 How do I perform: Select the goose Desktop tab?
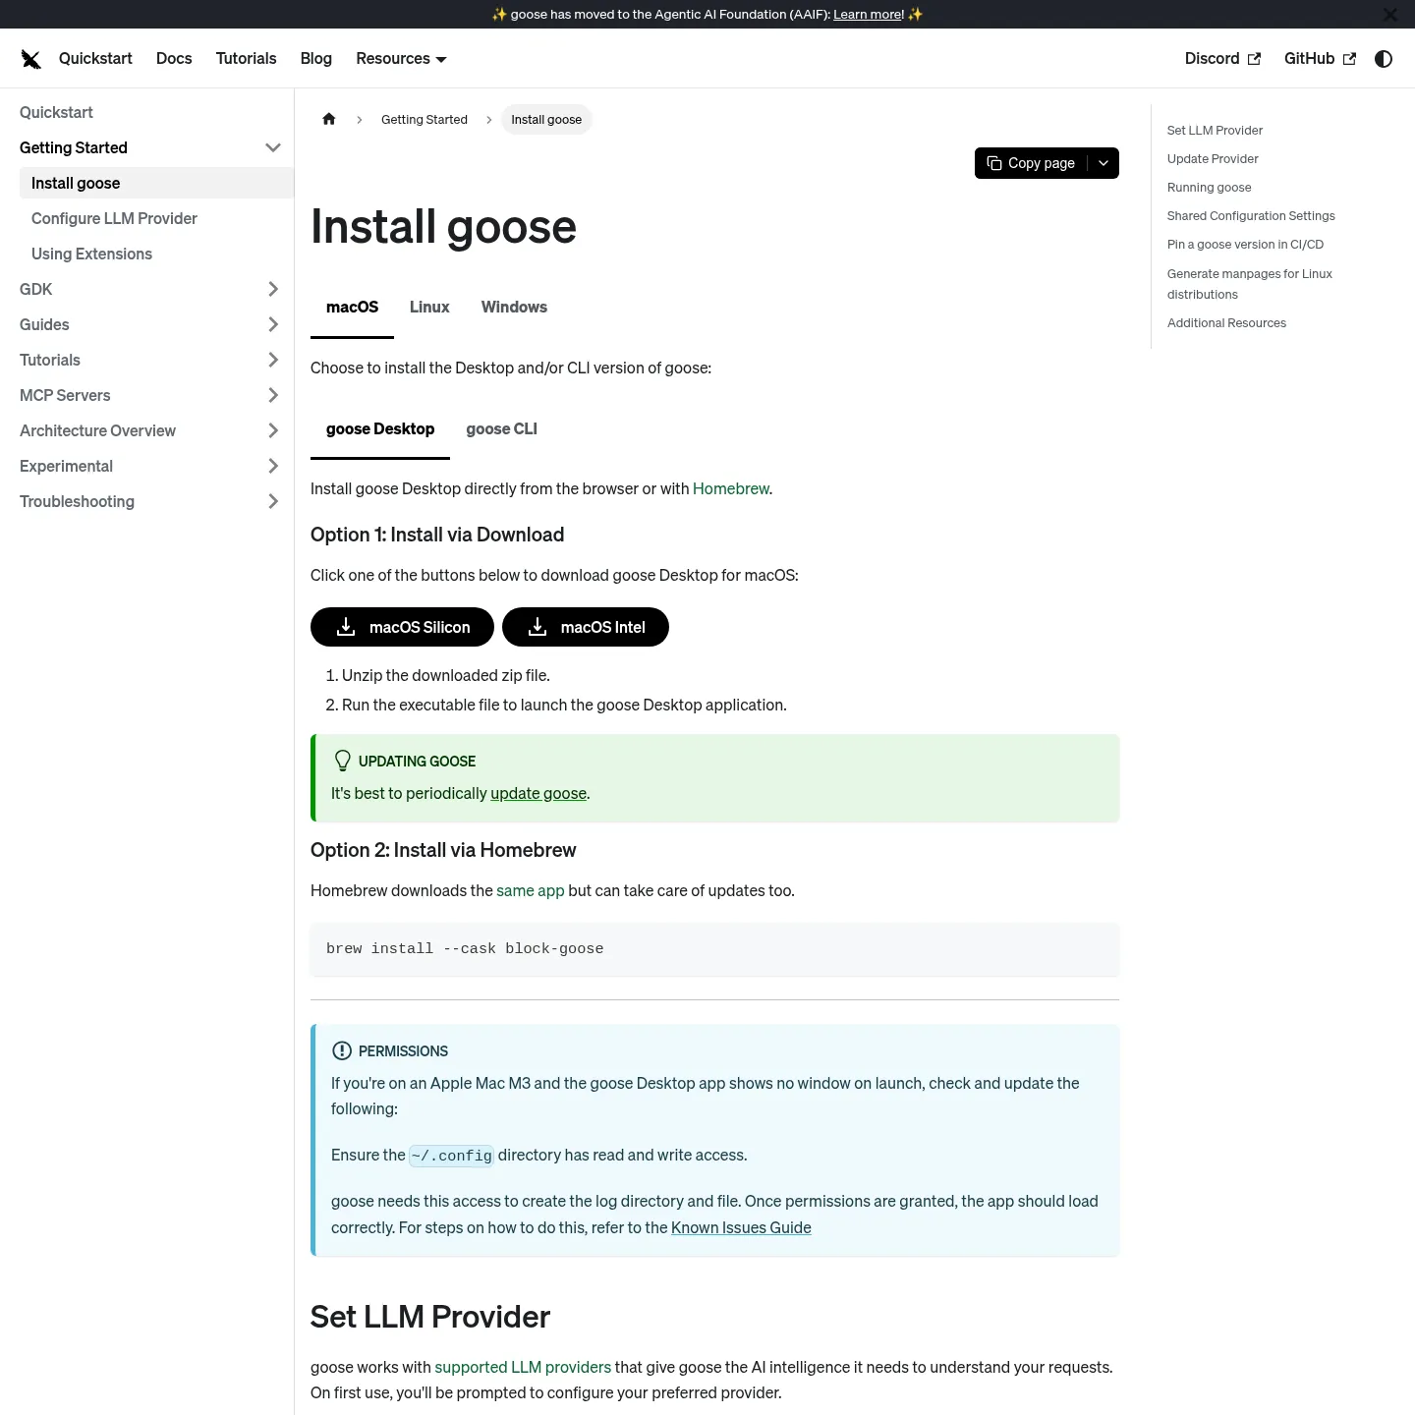380,429
